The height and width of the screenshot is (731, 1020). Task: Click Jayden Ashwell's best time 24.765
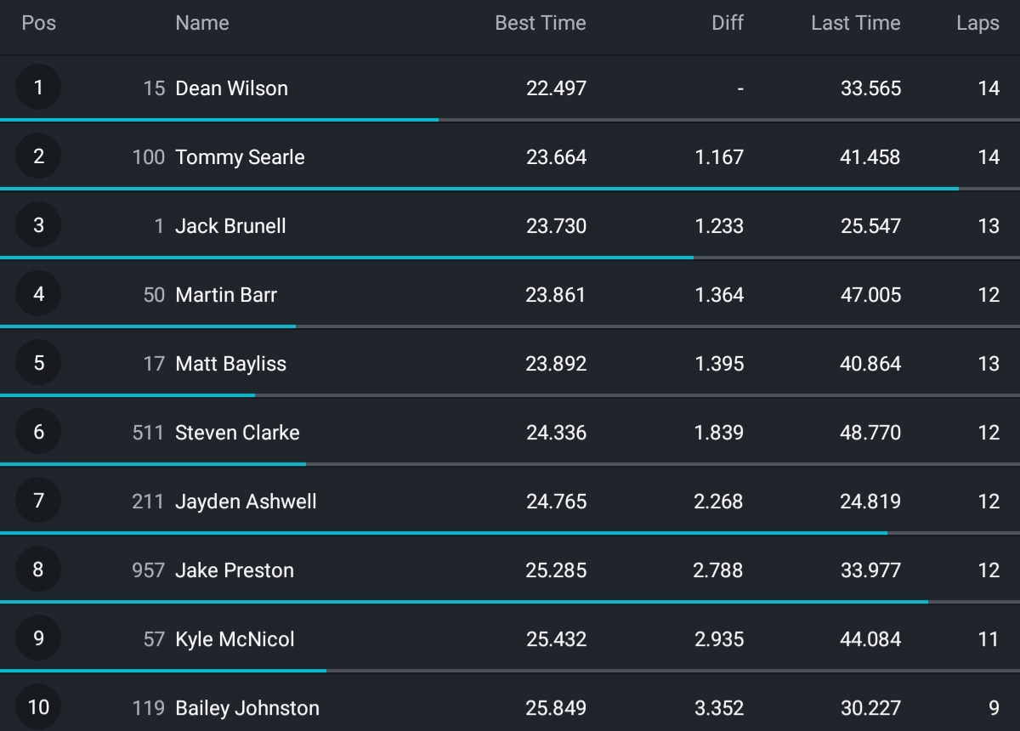(x=556, y=501)
